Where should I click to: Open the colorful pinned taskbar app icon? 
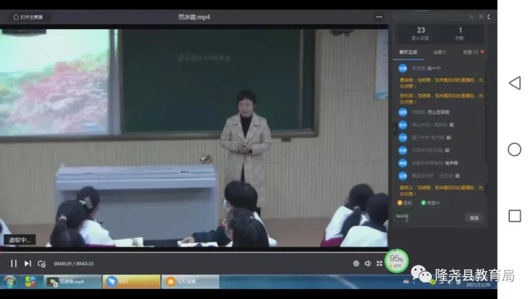(30, 282)
